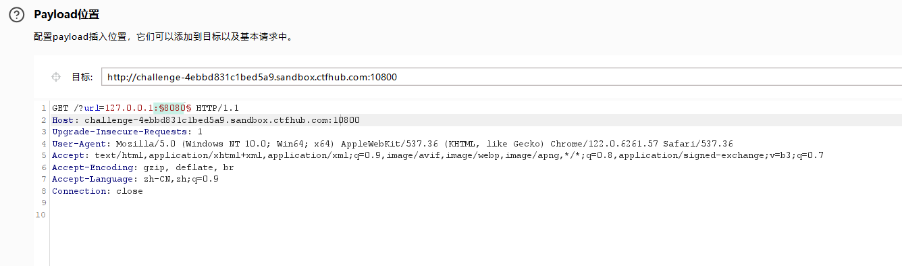Click the Host header line
The width and height of the screenshot is (902, 266).
(206, 119)
